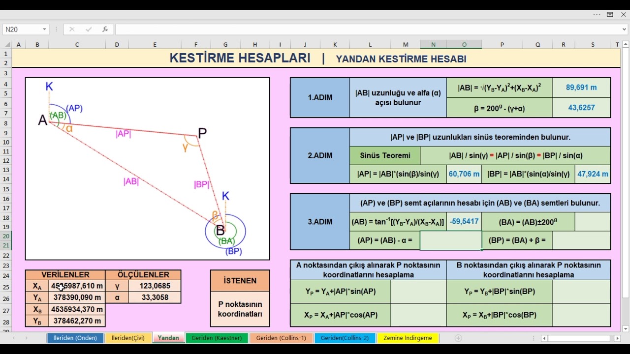
Task: Click the Name Box showing N20
Action: click(x=22, y=29)
